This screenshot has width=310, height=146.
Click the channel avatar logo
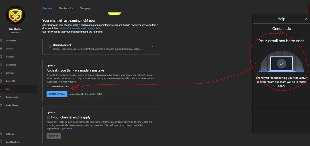pos(15,15)
